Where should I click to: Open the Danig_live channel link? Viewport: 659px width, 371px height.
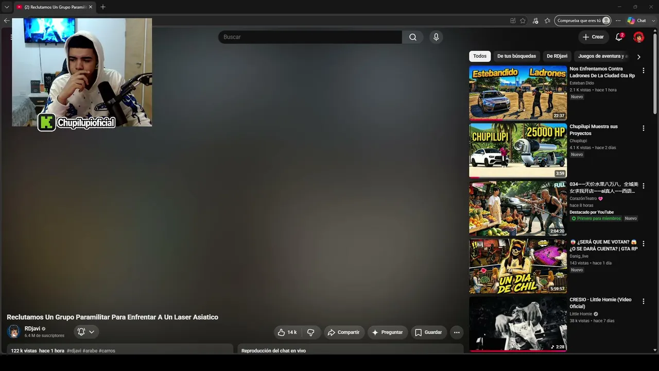[579, 256]
